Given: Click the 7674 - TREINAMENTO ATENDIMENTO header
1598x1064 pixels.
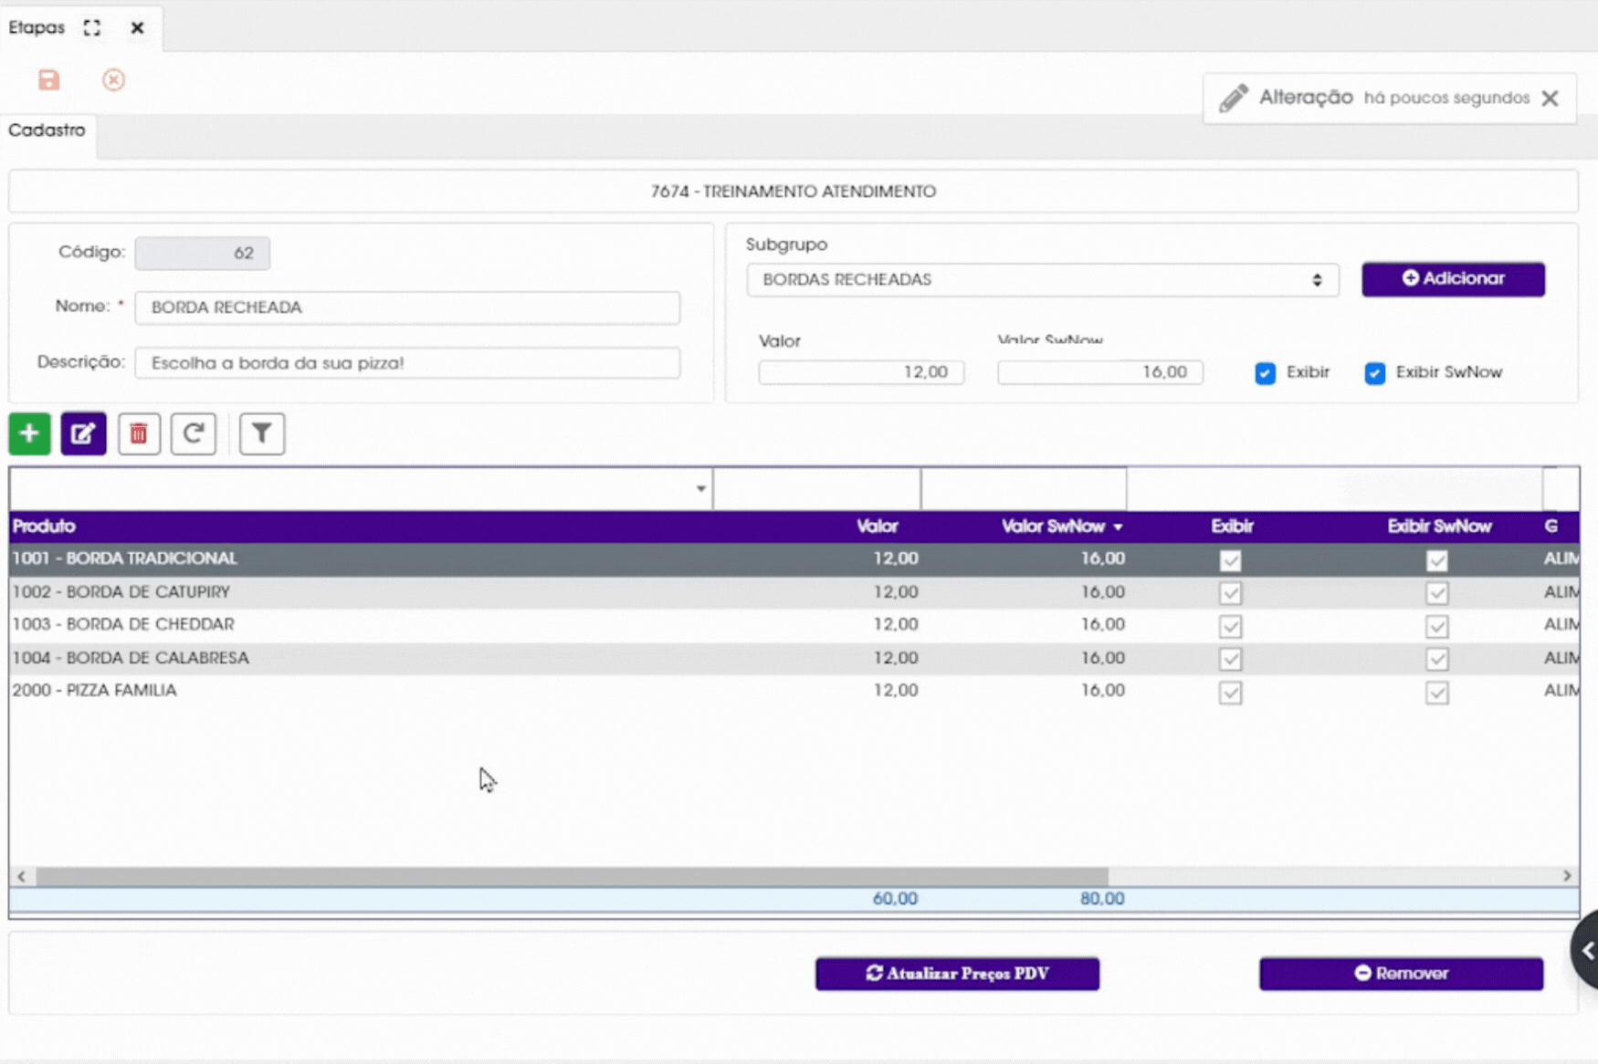Looking at the screenshot, I should click(x=793, y=192).
